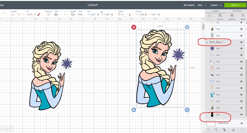Click the Linetype help question mark
This screenshot has width=247, height=133.
pyautogui.click(x=23, y=15)
